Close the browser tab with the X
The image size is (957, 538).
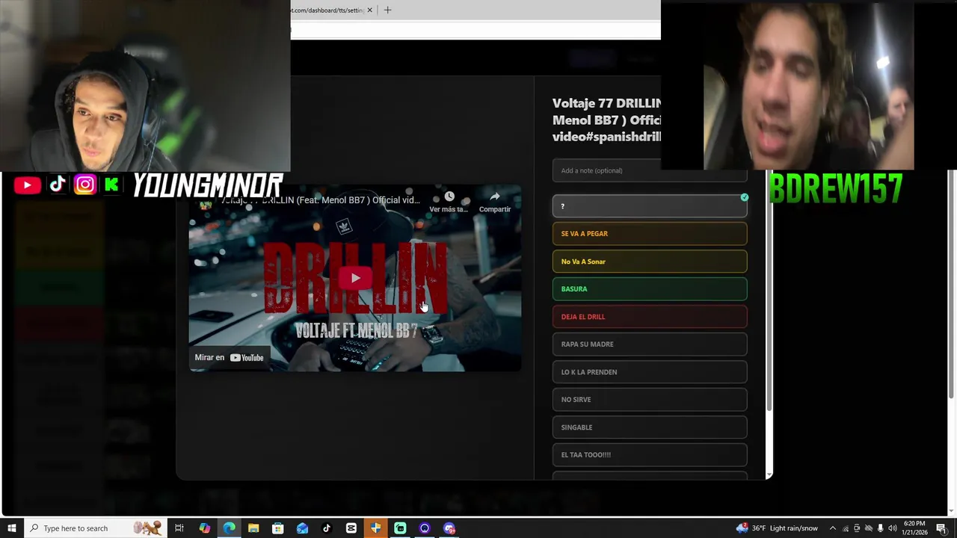point(369,10)
